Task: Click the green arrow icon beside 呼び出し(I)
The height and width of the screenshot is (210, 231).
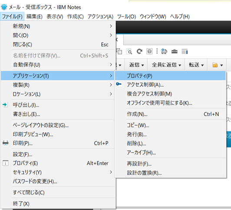Action: pos(5,105)
